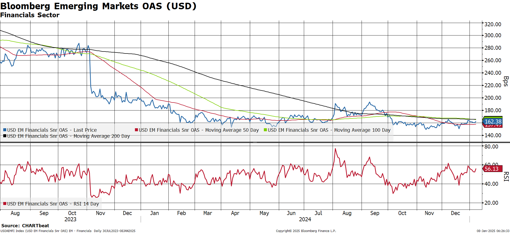Click the 320.00 y-axis label
Image resolution: width=510 pixels, height=233 pixels.
[x=493, y=24]
